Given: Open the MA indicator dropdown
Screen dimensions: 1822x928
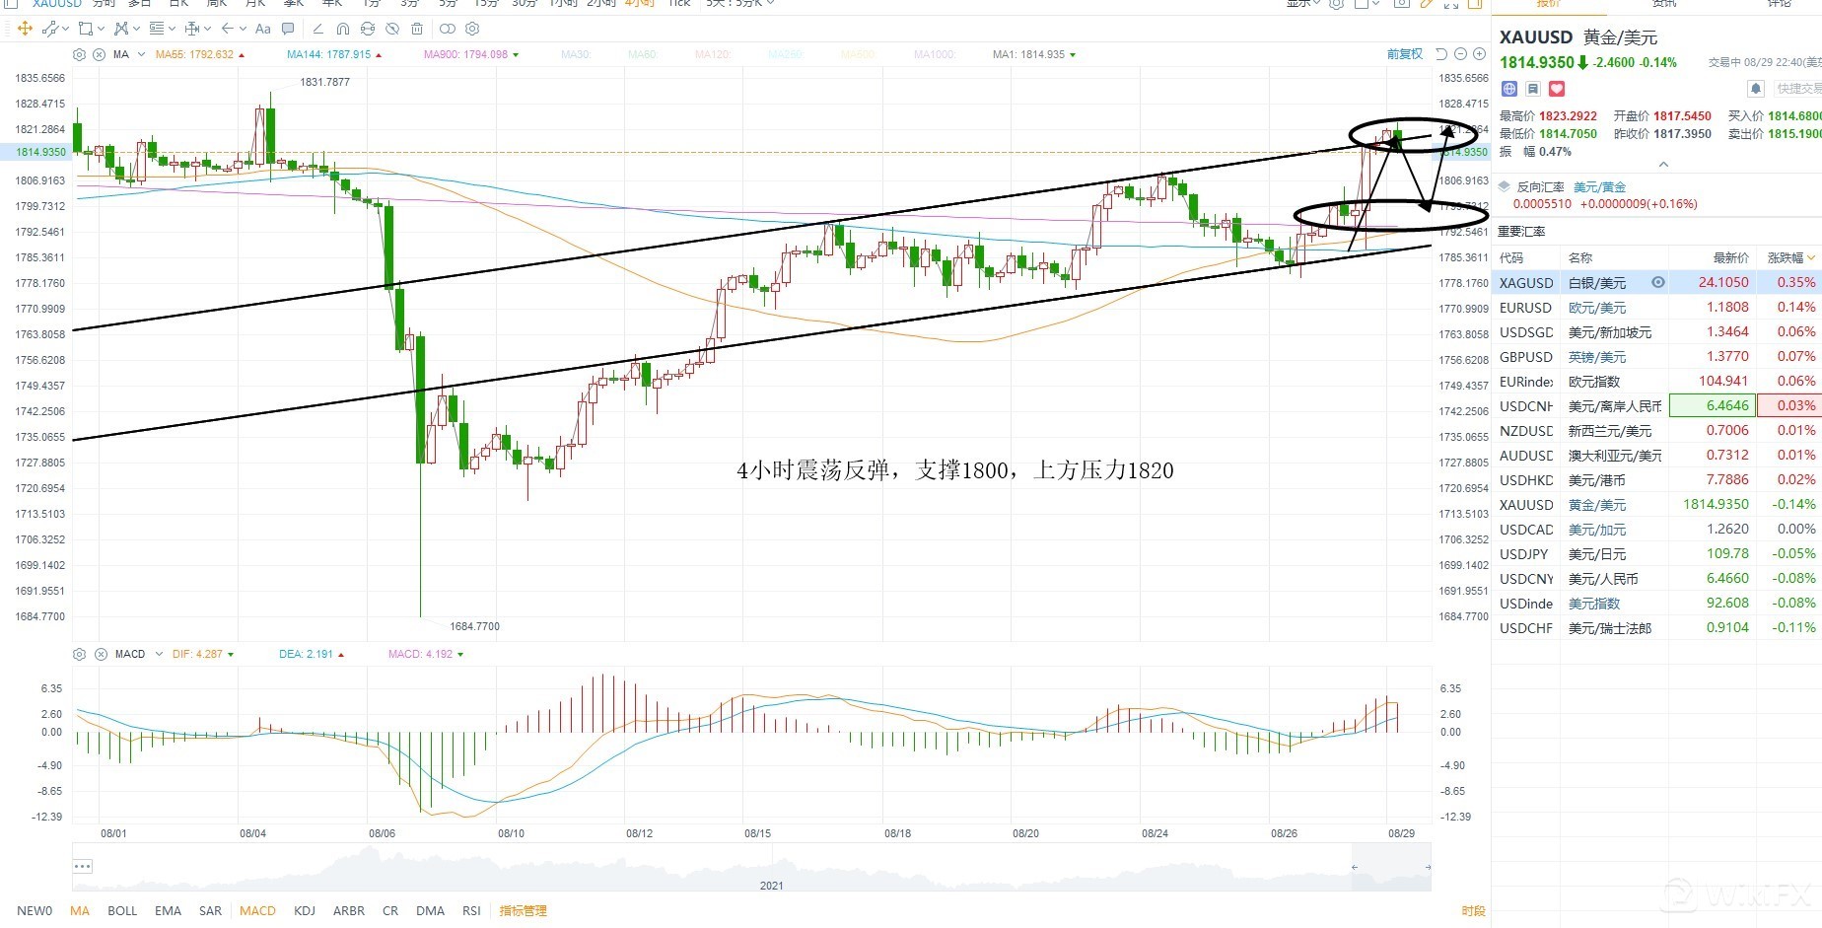Looking at the screenshot, I should 141,54.
